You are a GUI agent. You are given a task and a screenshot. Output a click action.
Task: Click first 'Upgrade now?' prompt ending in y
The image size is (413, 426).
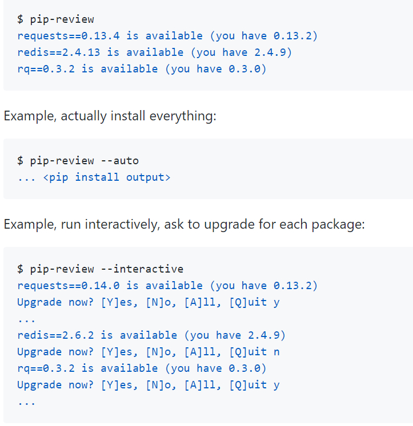149,302
